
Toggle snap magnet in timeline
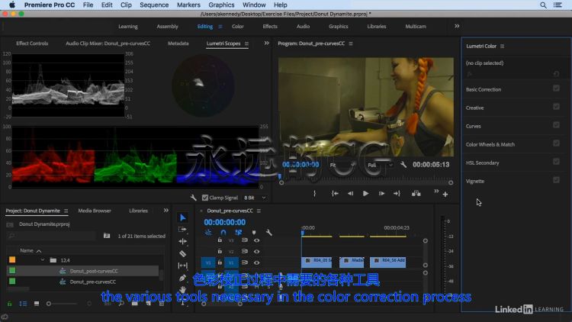[223, 233]
